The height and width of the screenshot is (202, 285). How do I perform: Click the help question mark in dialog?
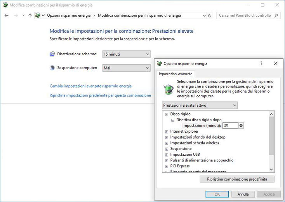click(x=261, y=63)
